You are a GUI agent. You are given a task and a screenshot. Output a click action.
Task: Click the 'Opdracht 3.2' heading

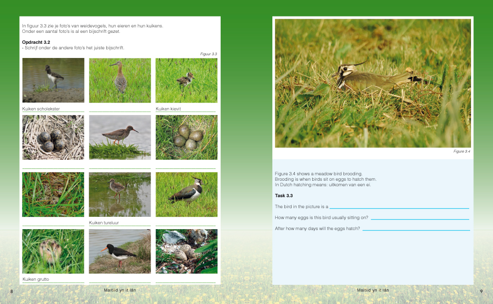[x=36, y=42]
